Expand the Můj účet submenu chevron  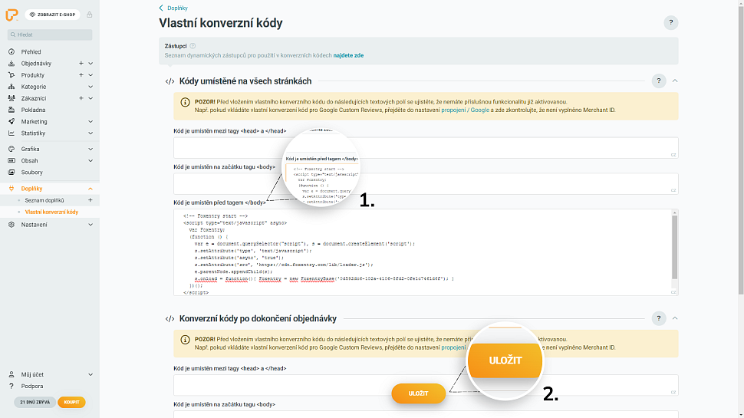pyautogui.click(x=91, y=374)
